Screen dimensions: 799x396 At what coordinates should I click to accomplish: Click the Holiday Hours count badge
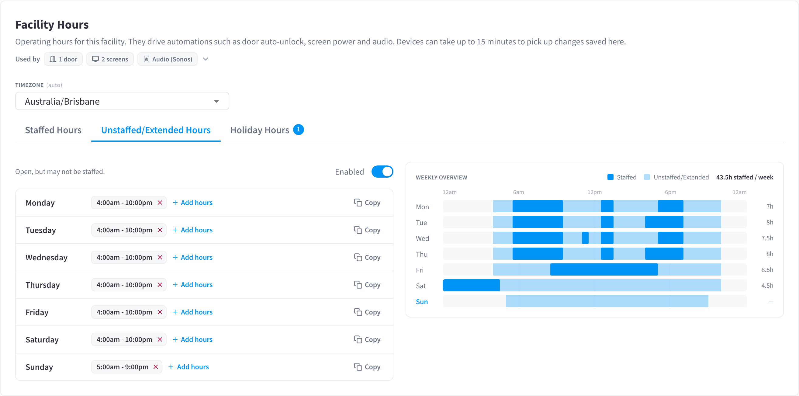click(x=298, y=129)
